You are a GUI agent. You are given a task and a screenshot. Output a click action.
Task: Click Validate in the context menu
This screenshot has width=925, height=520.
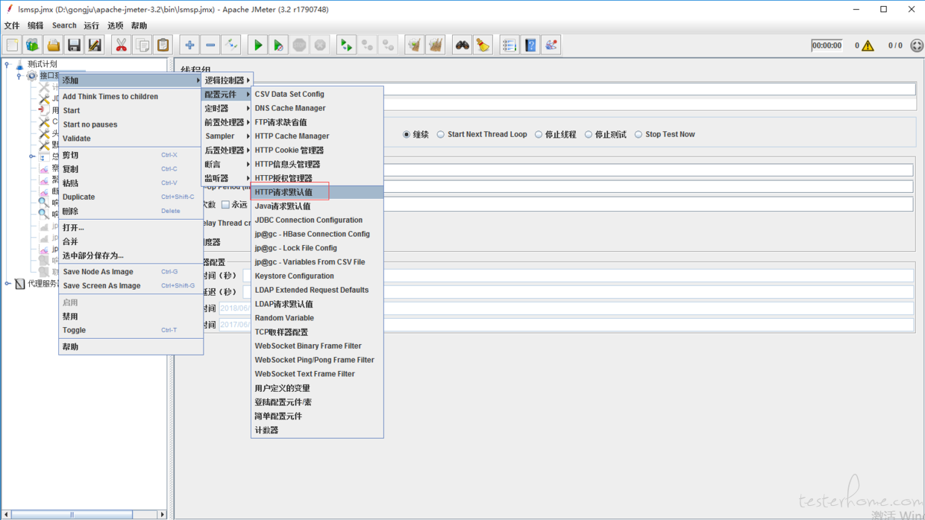point(131,139)
